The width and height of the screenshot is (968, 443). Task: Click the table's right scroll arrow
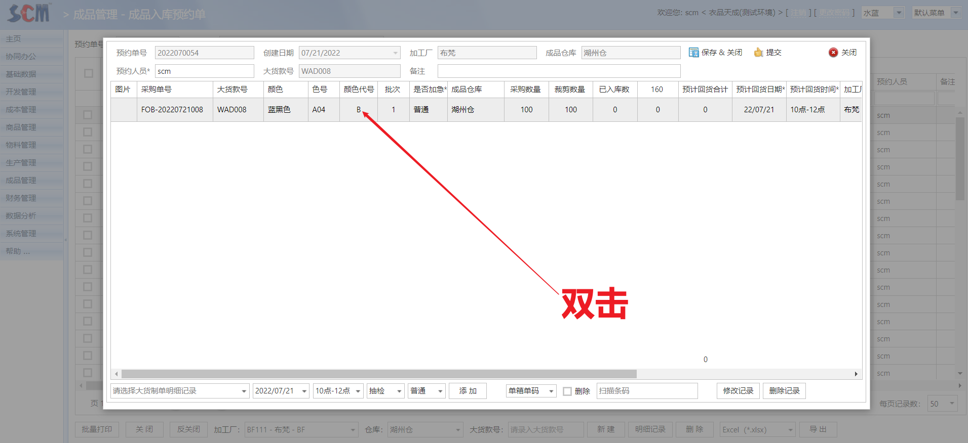pos(856,374)
